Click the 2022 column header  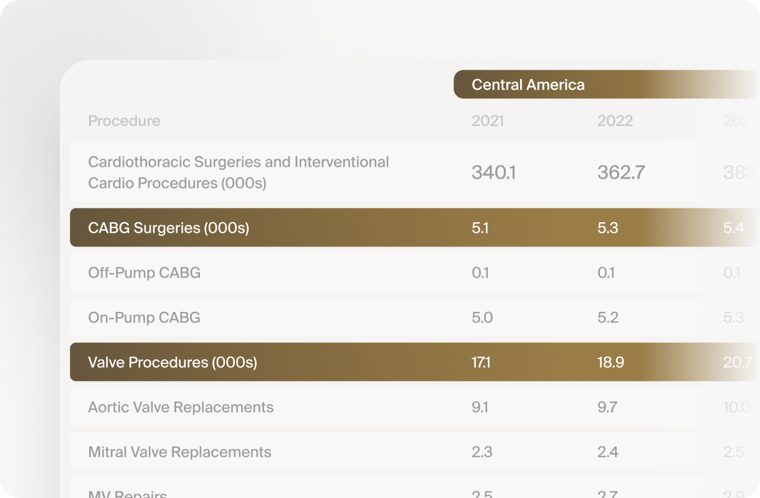[x=615, y=121]
